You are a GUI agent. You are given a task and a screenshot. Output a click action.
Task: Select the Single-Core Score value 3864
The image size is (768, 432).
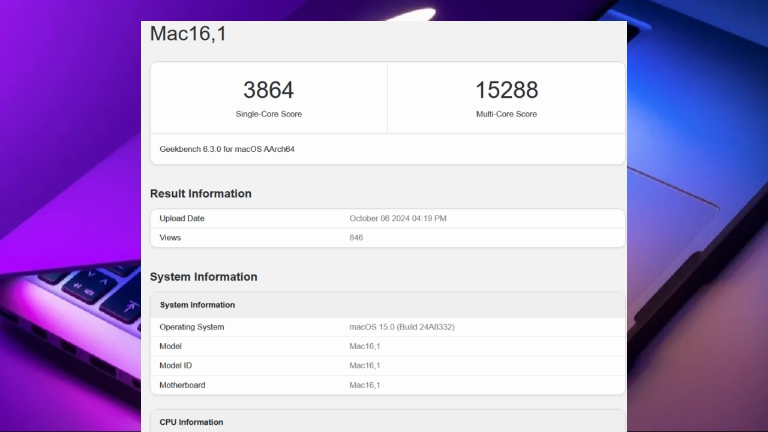tap(268, 89)
